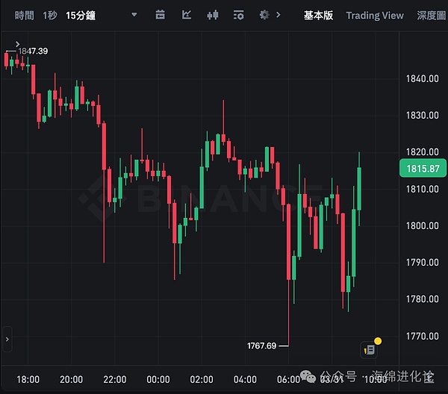The image size is (448, 394).
Task: Switch to the Trading View tab
Action: point(375,15)
